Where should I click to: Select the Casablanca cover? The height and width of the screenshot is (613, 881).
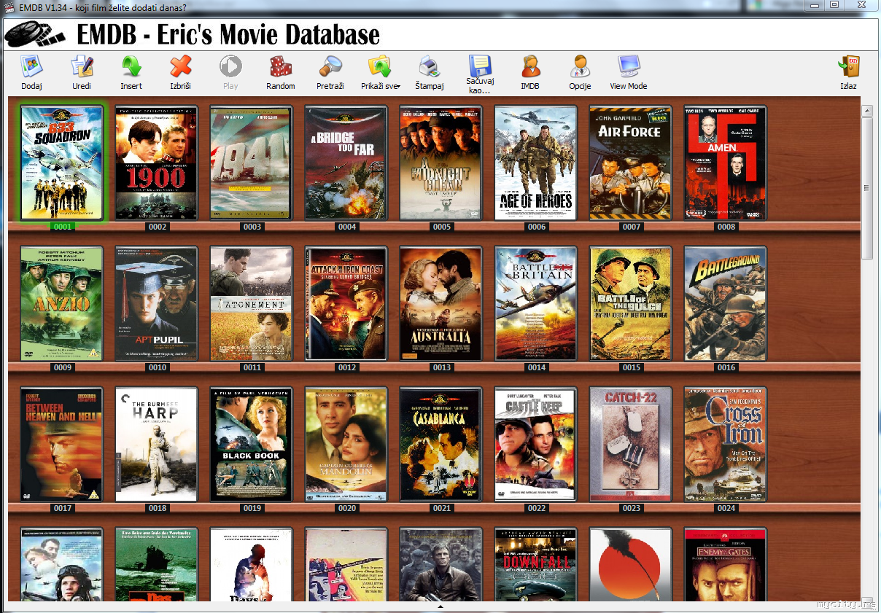coord(441,444)
